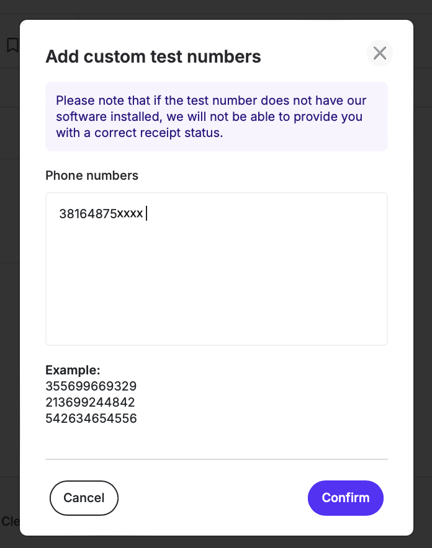Click the Add custom test numbers title

point(153,56)
